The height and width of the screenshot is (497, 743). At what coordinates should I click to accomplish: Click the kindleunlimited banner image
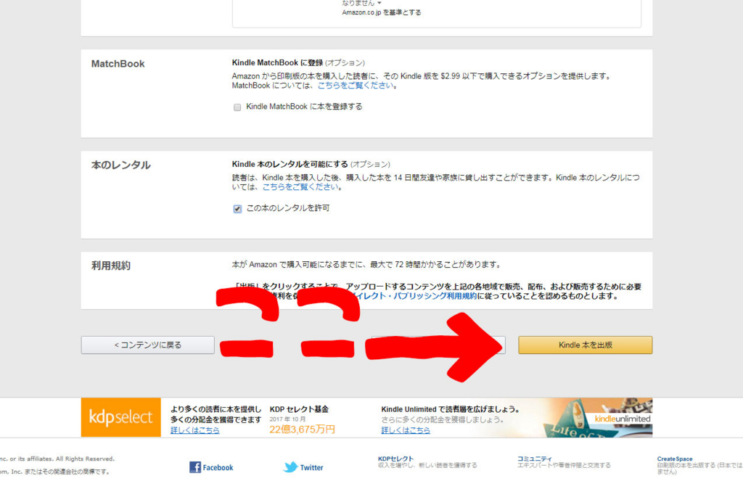tap(597, 417)
